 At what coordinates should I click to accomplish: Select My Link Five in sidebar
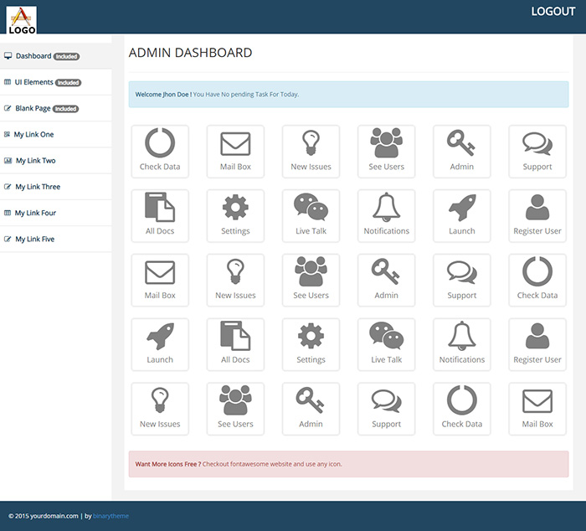point(56,240)
